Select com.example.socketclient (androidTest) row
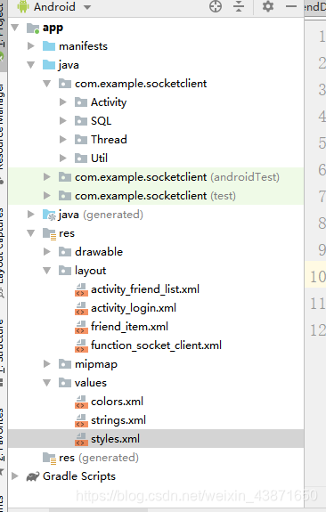 click(156, 177)
